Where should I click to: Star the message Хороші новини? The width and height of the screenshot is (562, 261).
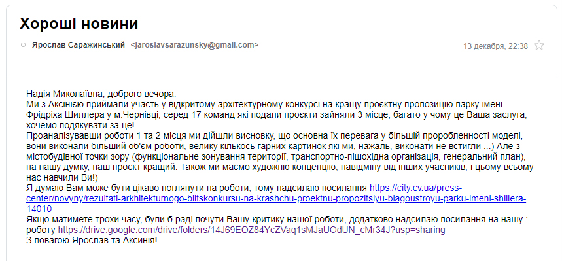point(538,45)
